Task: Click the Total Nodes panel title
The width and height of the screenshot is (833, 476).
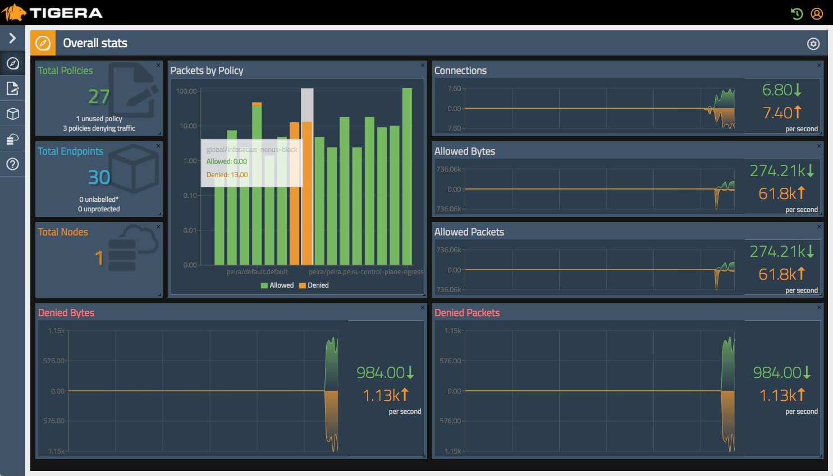Action: (x=63, y=232)
